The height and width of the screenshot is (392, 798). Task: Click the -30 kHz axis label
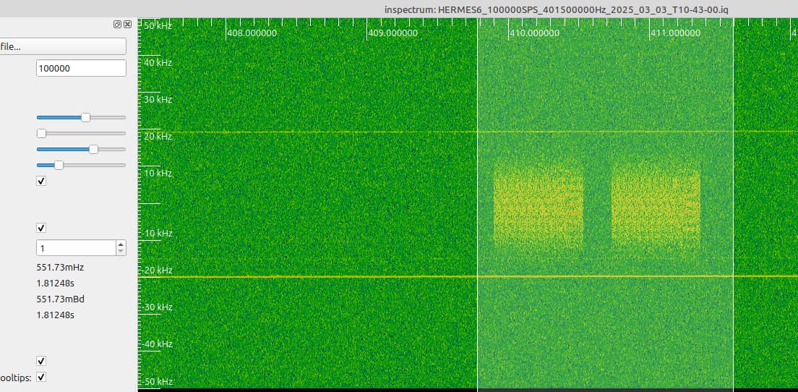(x=156, y=307)
